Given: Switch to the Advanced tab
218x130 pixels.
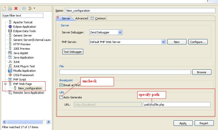Looking at the screenshot, I should 81,18.
